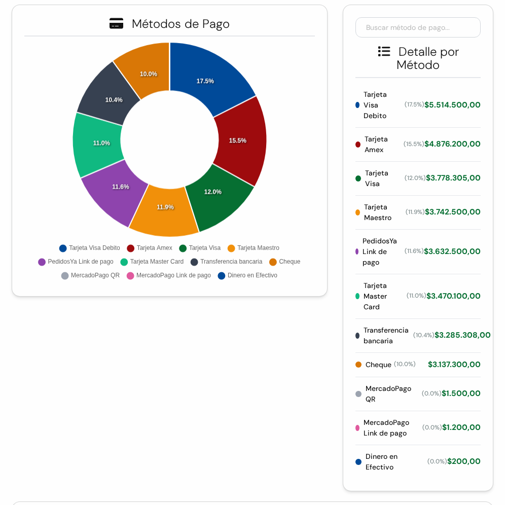The width and height of the screenshot is (505, 505).
Task: Toggle Cheque legend entry
Action: [285, 262]
